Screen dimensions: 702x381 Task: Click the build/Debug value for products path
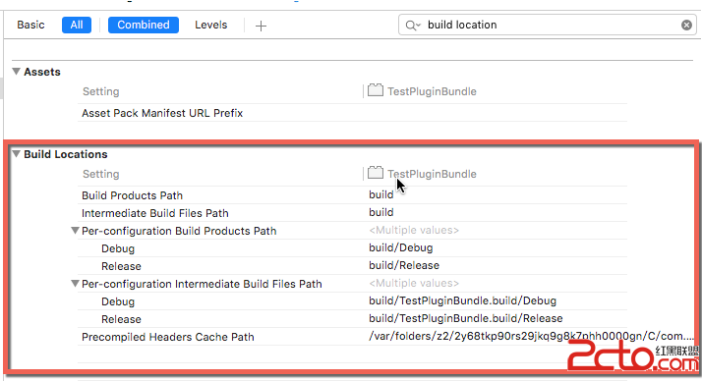click(x=401, y=247)
